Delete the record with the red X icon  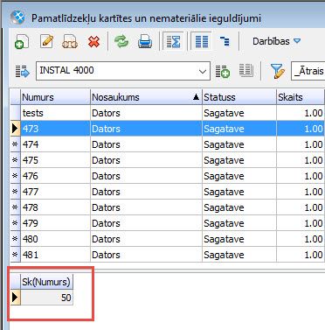point(93,42)
